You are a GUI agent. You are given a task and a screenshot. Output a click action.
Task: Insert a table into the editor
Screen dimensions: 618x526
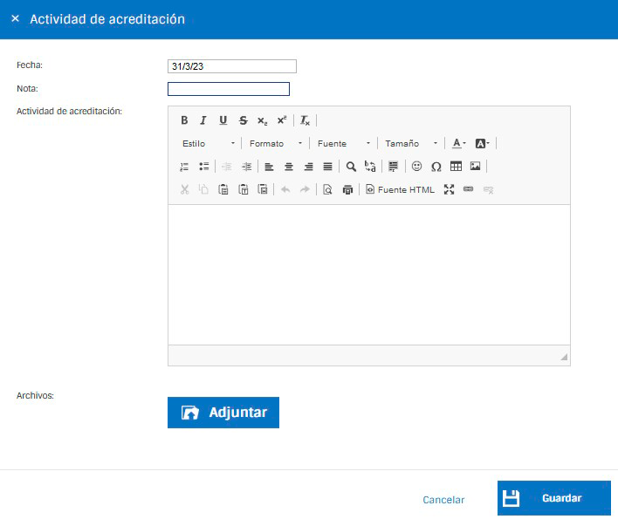click(x=456, y=167)
